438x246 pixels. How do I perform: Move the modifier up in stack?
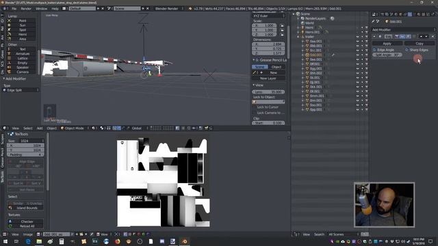422,36
